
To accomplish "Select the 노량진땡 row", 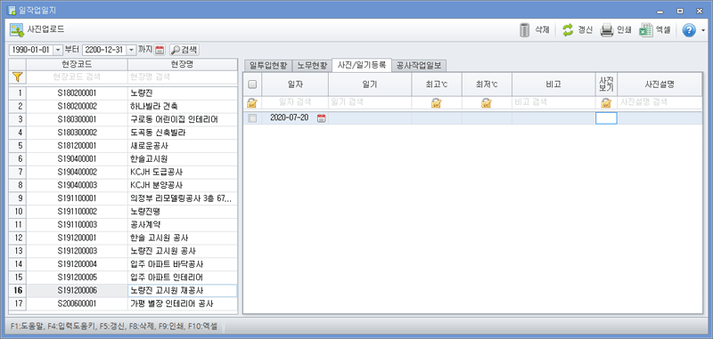I will [123, 212].
